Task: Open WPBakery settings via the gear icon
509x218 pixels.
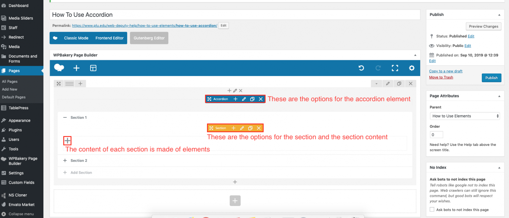Action: coord(412,68)
